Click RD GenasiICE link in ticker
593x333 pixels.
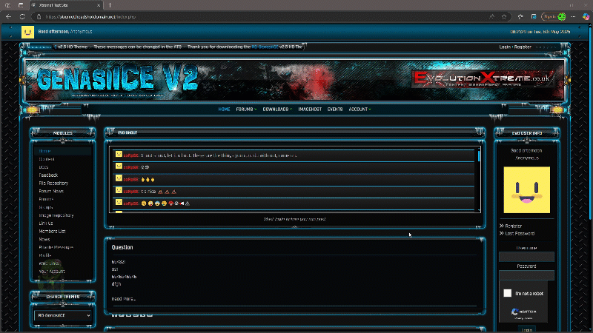[265, 47]
